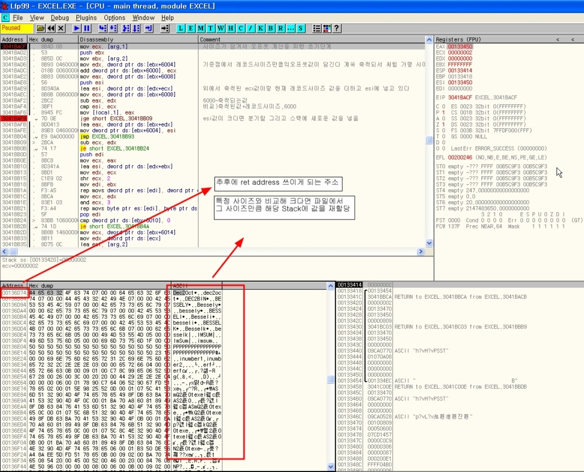This screenshot has width=584, height=472.
Task: Show Handles with the H button
Action: 230,29
